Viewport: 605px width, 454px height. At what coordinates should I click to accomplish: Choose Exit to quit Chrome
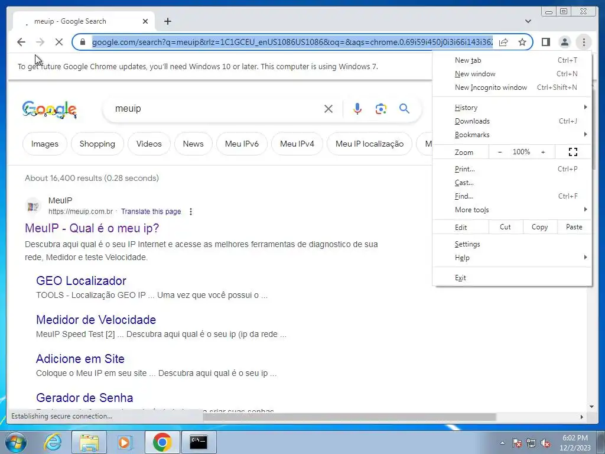point(512,278)
